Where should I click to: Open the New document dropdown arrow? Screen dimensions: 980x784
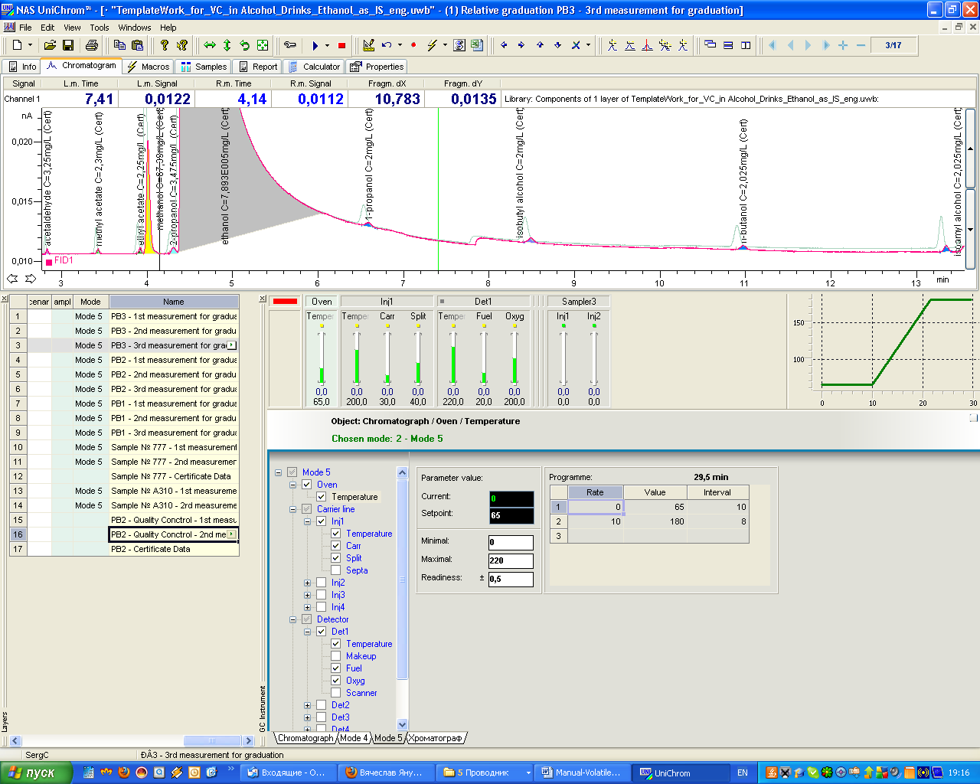30,45
